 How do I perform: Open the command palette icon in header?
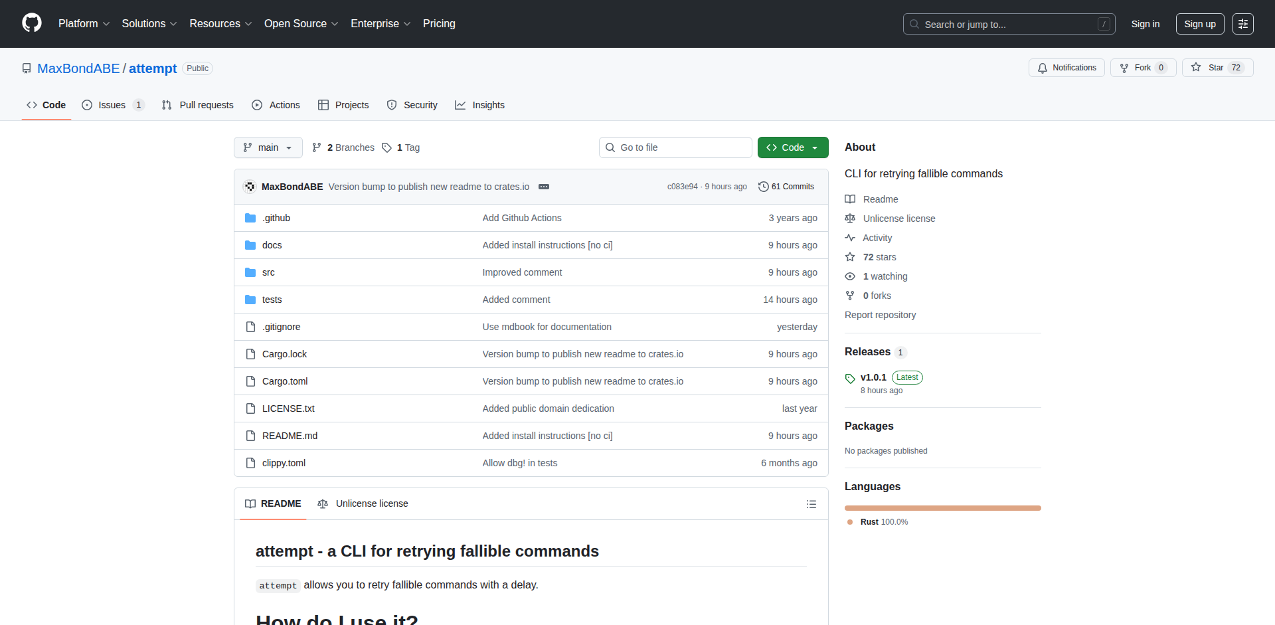point(1242,24)
